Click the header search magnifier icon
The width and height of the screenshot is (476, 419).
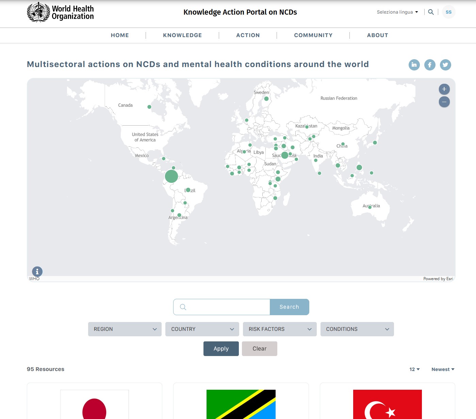point(431,12)
